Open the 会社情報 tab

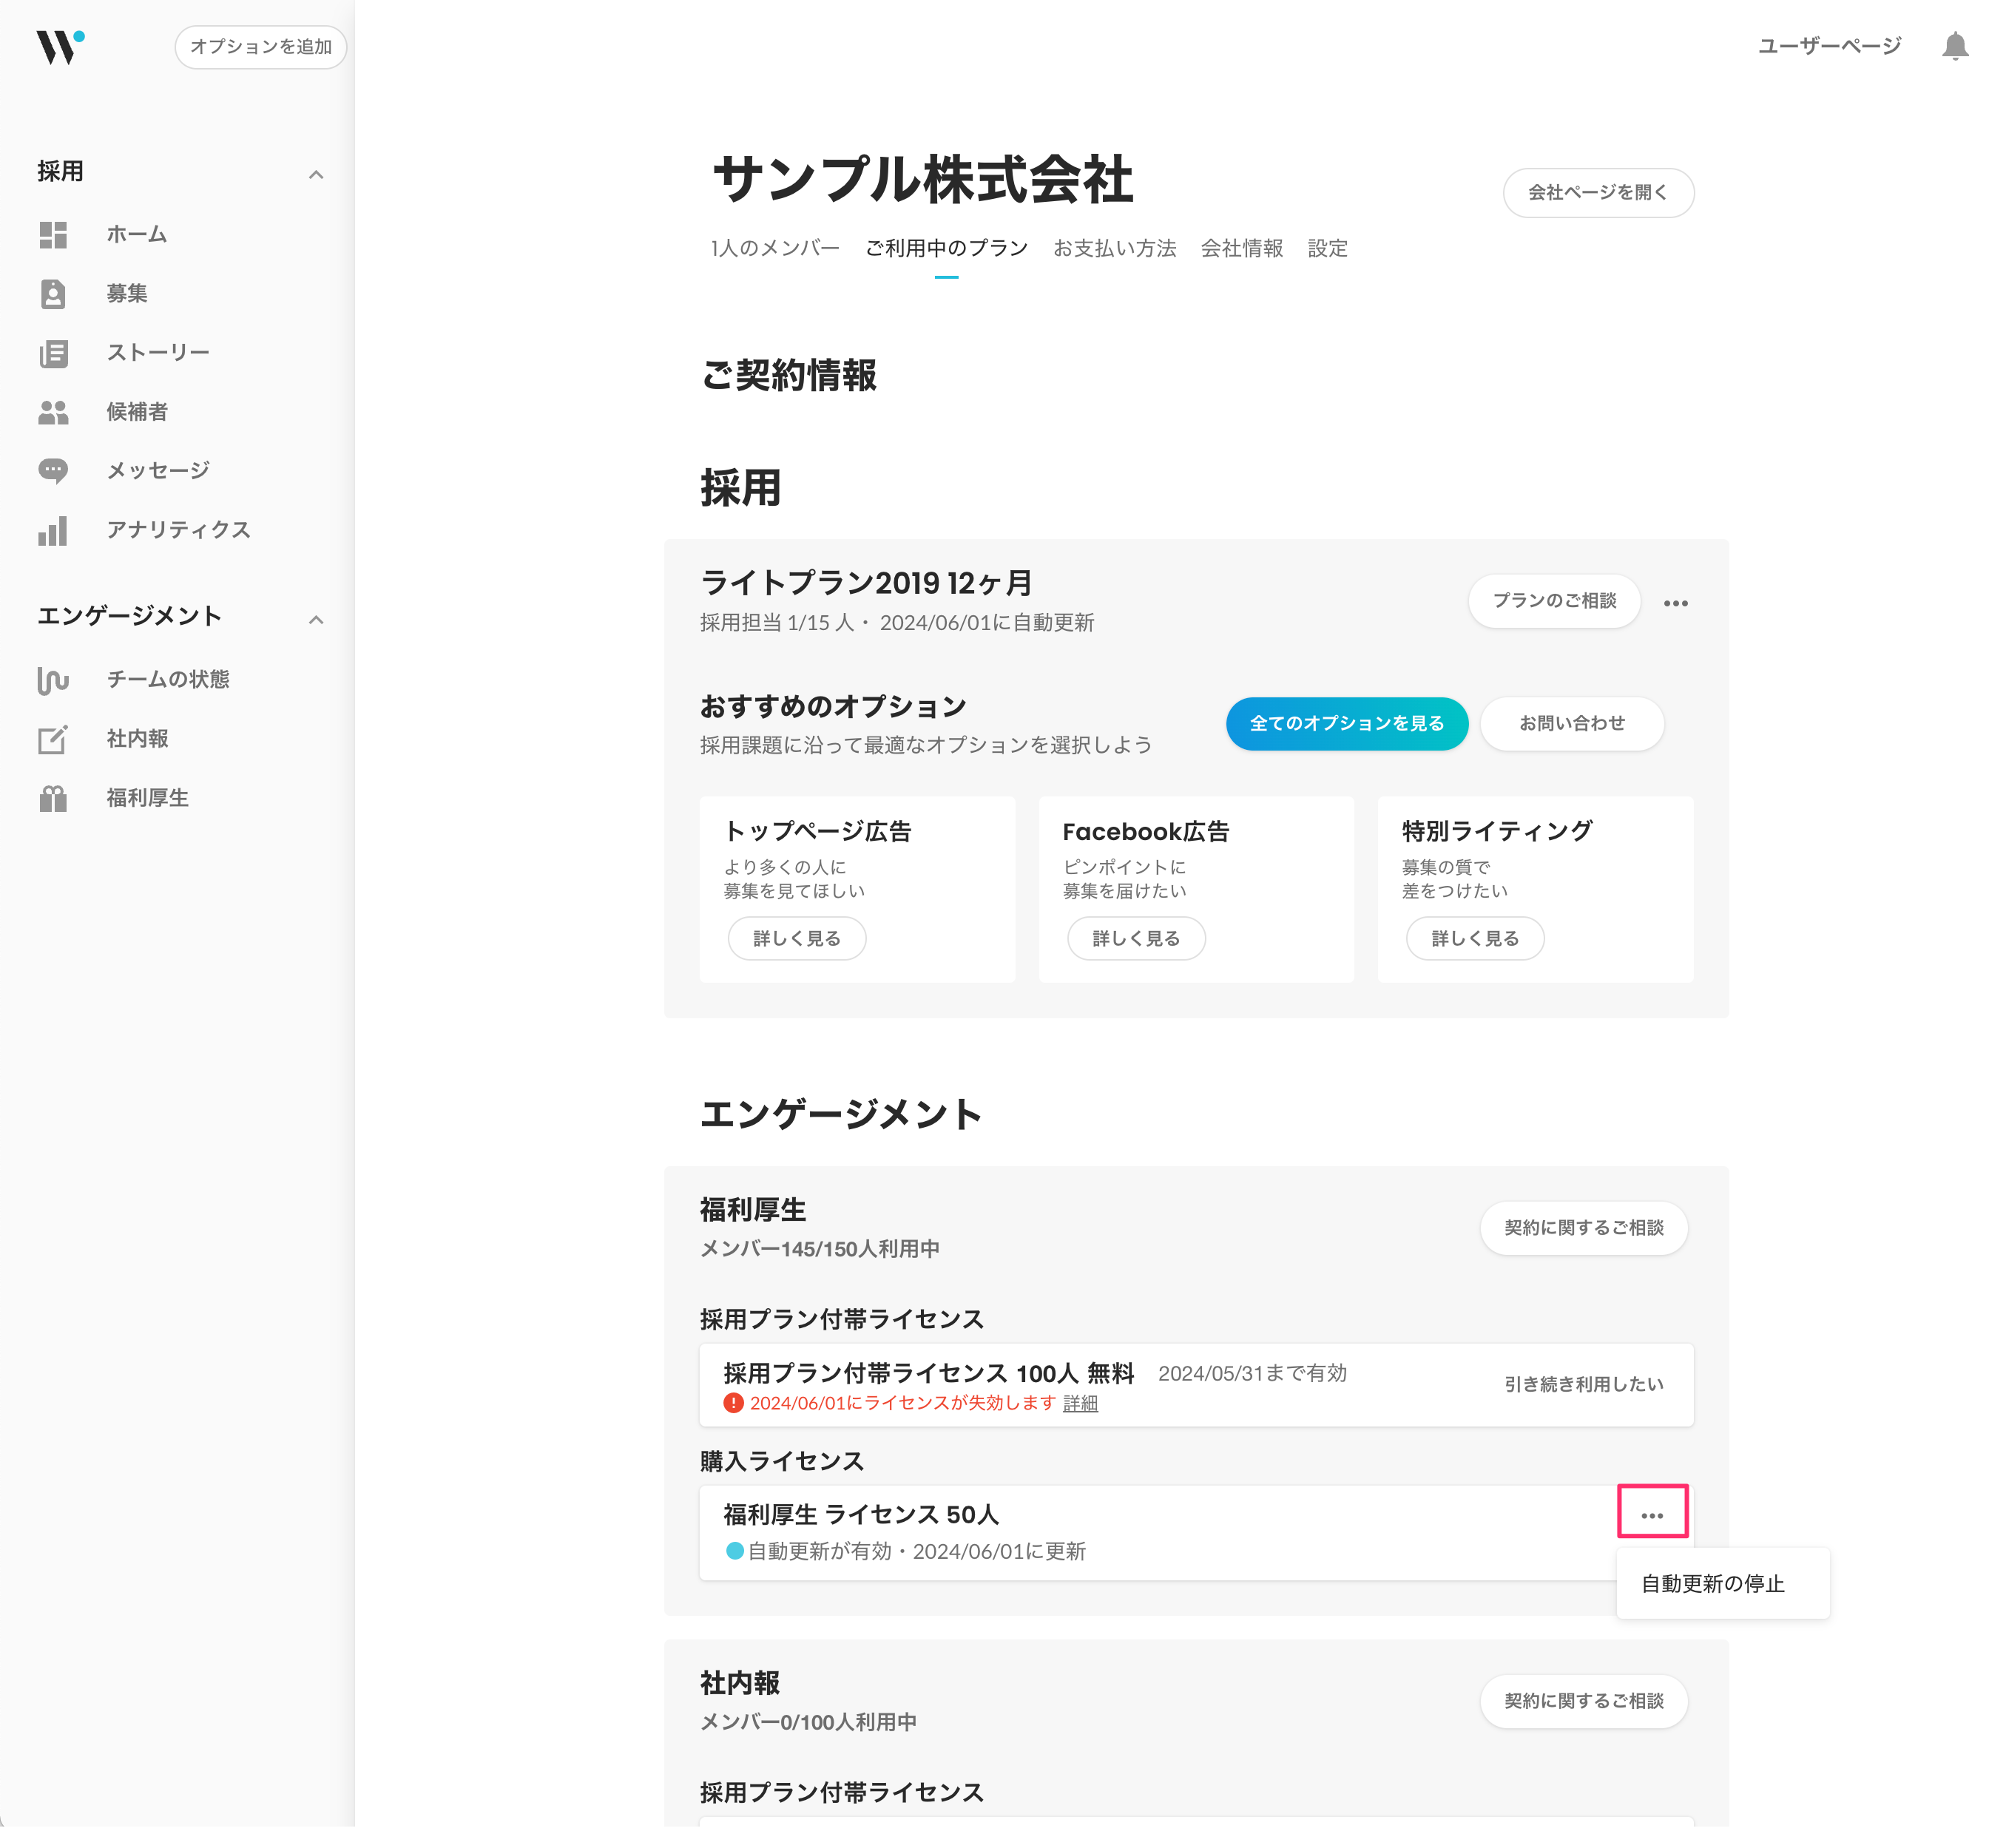tap(1241, 248)
